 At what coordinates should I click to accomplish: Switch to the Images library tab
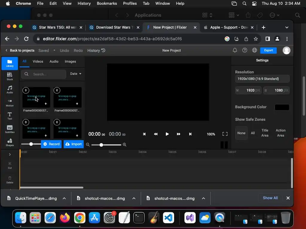pyautogui.click(x=70, y=61)
